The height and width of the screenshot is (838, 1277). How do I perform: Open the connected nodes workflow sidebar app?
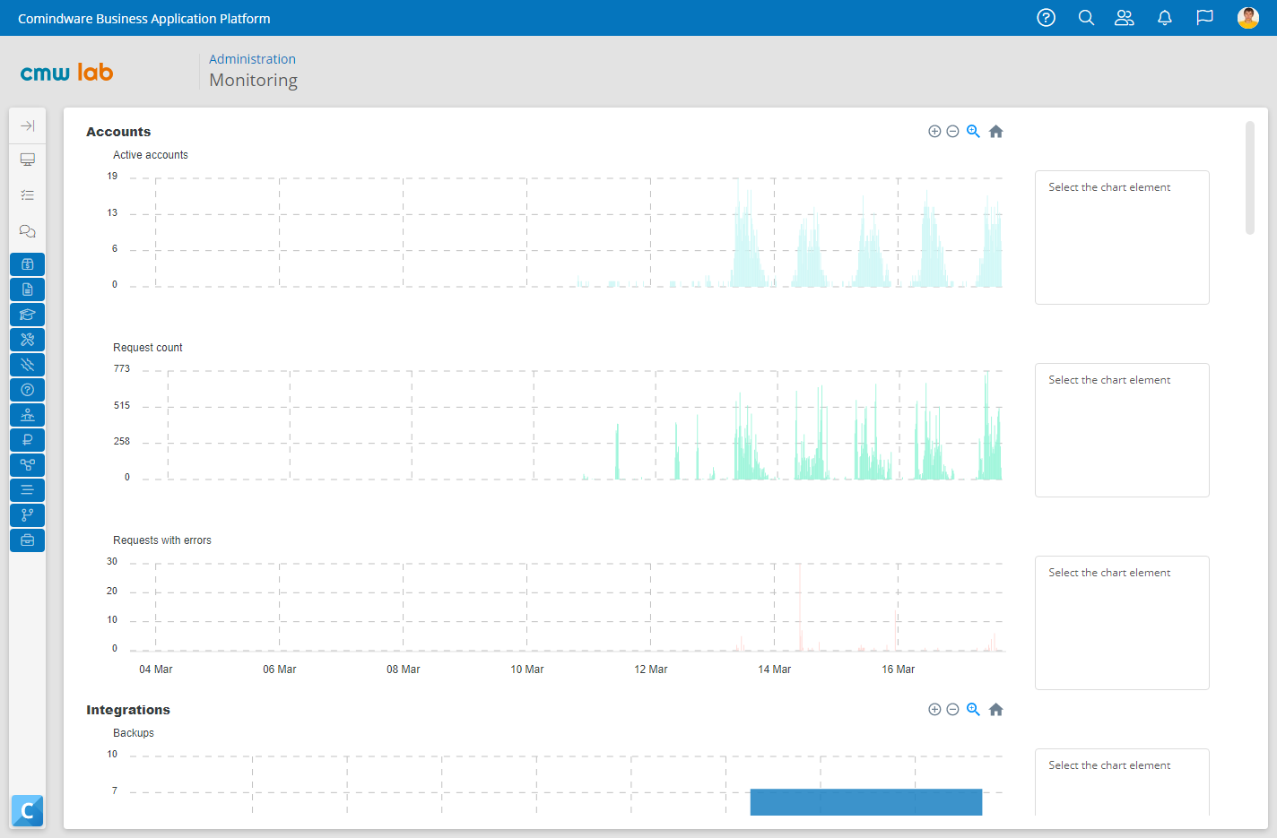pos(28,465)
